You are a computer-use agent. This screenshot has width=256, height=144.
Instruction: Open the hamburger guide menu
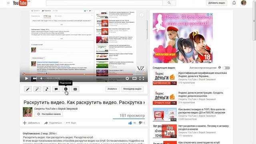click(x=8, y=3)
